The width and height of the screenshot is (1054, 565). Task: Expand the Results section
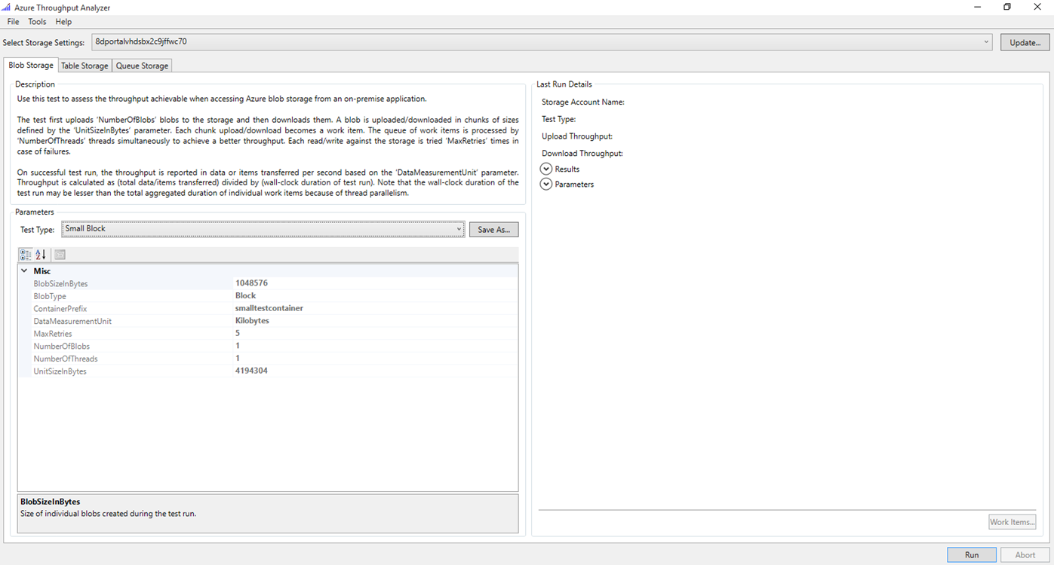pyautogui.click(x=546, y=169)
